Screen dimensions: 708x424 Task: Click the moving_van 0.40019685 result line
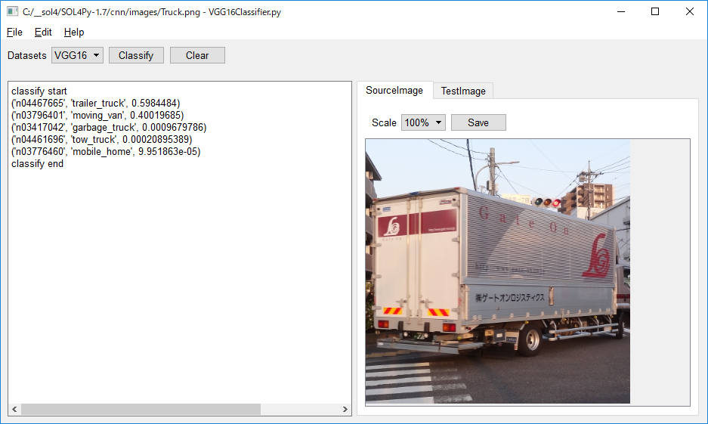[x=97, y=116]
